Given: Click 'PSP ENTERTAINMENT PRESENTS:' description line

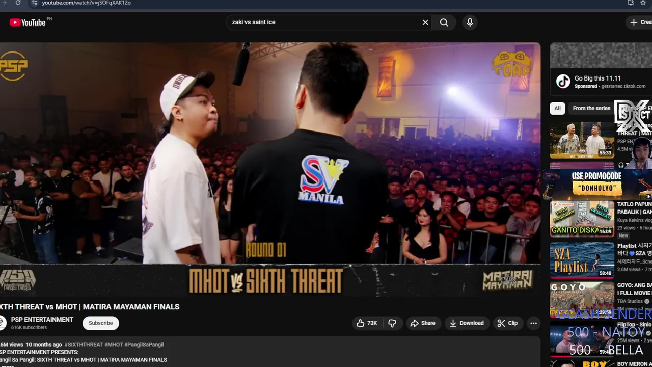Looking at the screenshot, I should (40, 352).
